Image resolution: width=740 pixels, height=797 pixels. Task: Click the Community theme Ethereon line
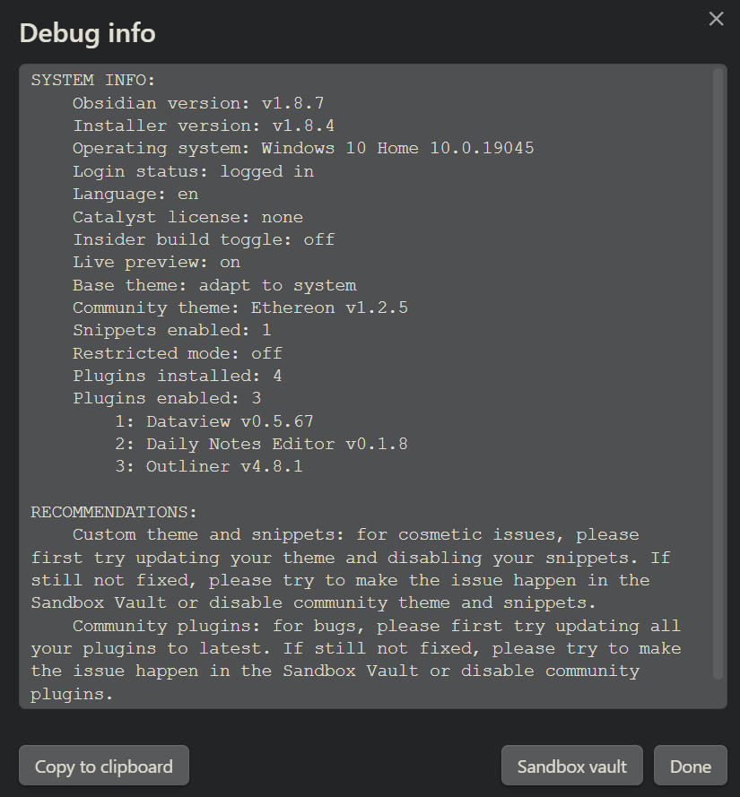(x=240, y=308)
